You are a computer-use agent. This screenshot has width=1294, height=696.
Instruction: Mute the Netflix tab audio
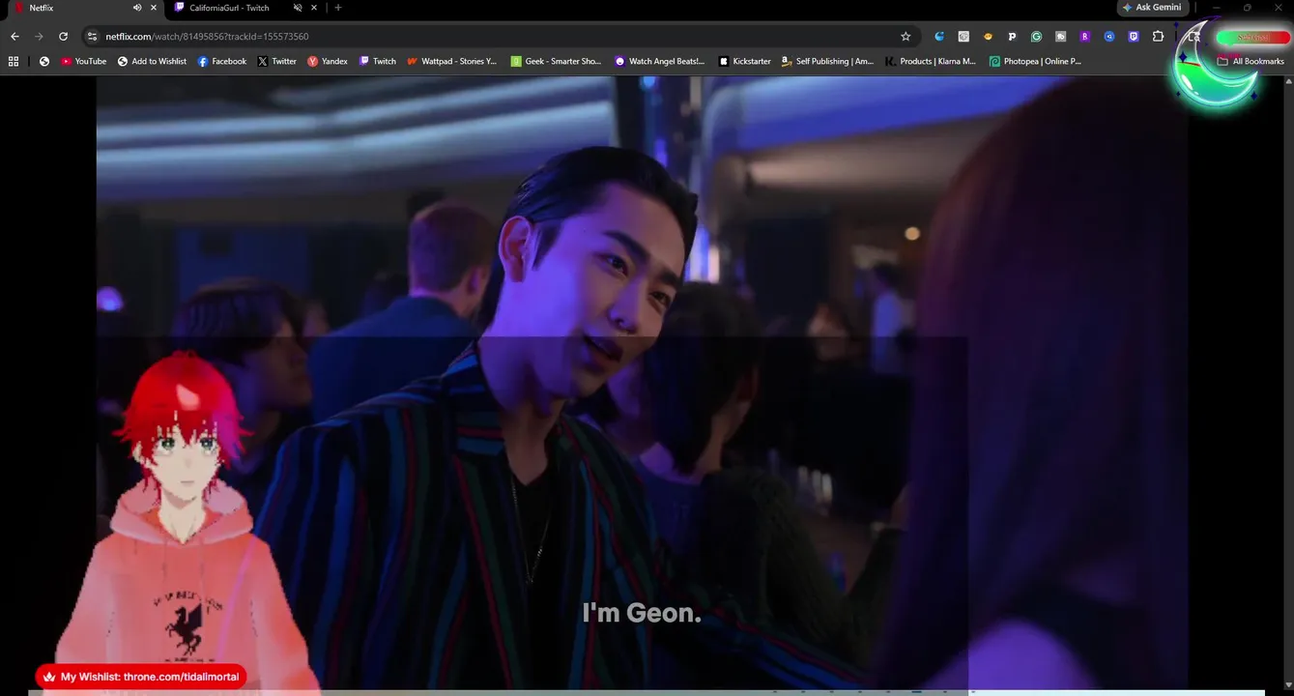137,8
